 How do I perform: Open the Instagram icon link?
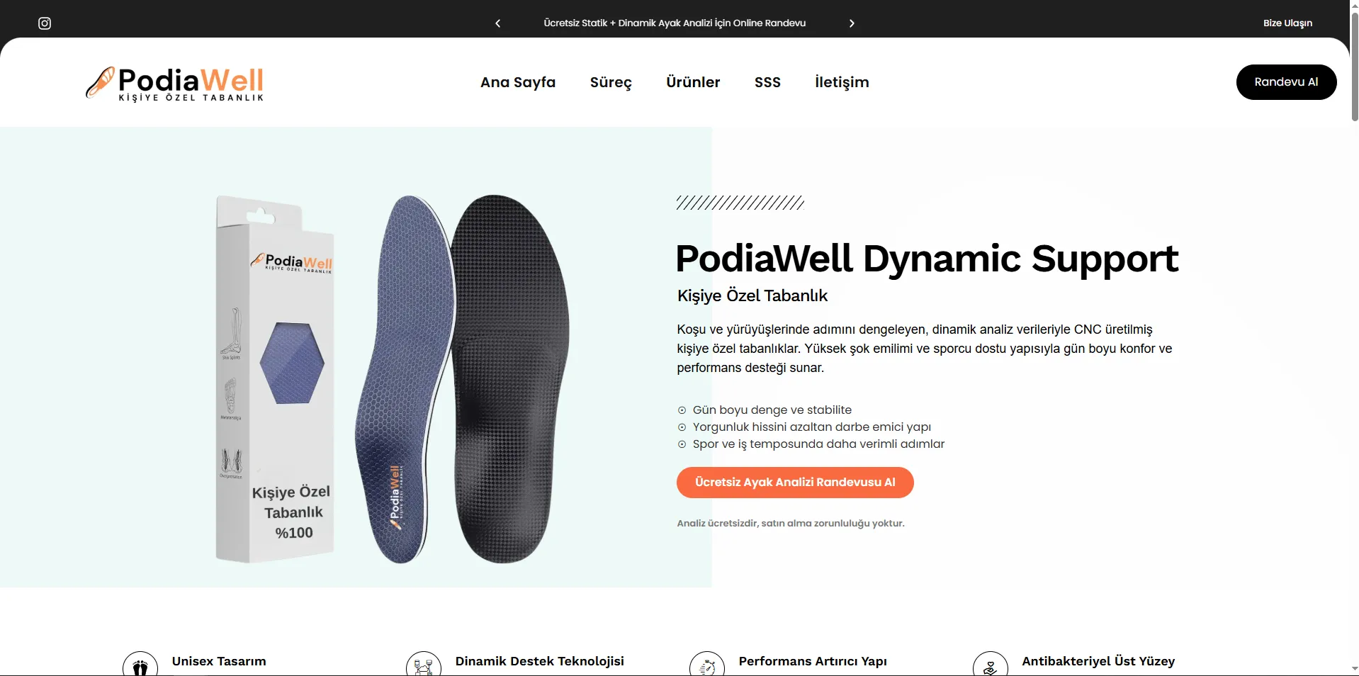tap(45, 23)
